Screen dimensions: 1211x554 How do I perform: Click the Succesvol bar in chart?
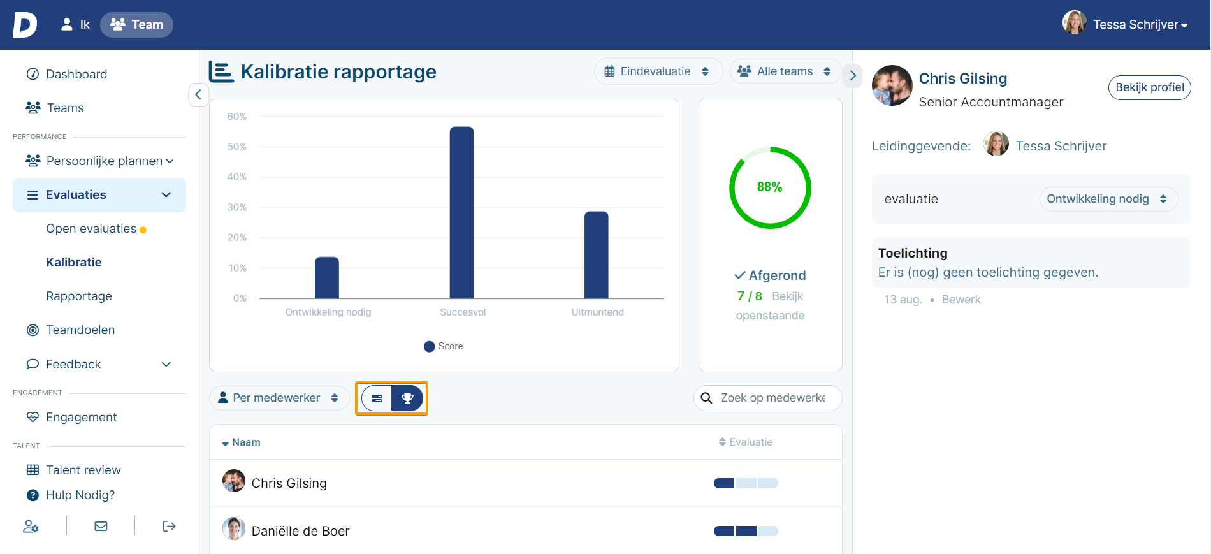[461, 212]
